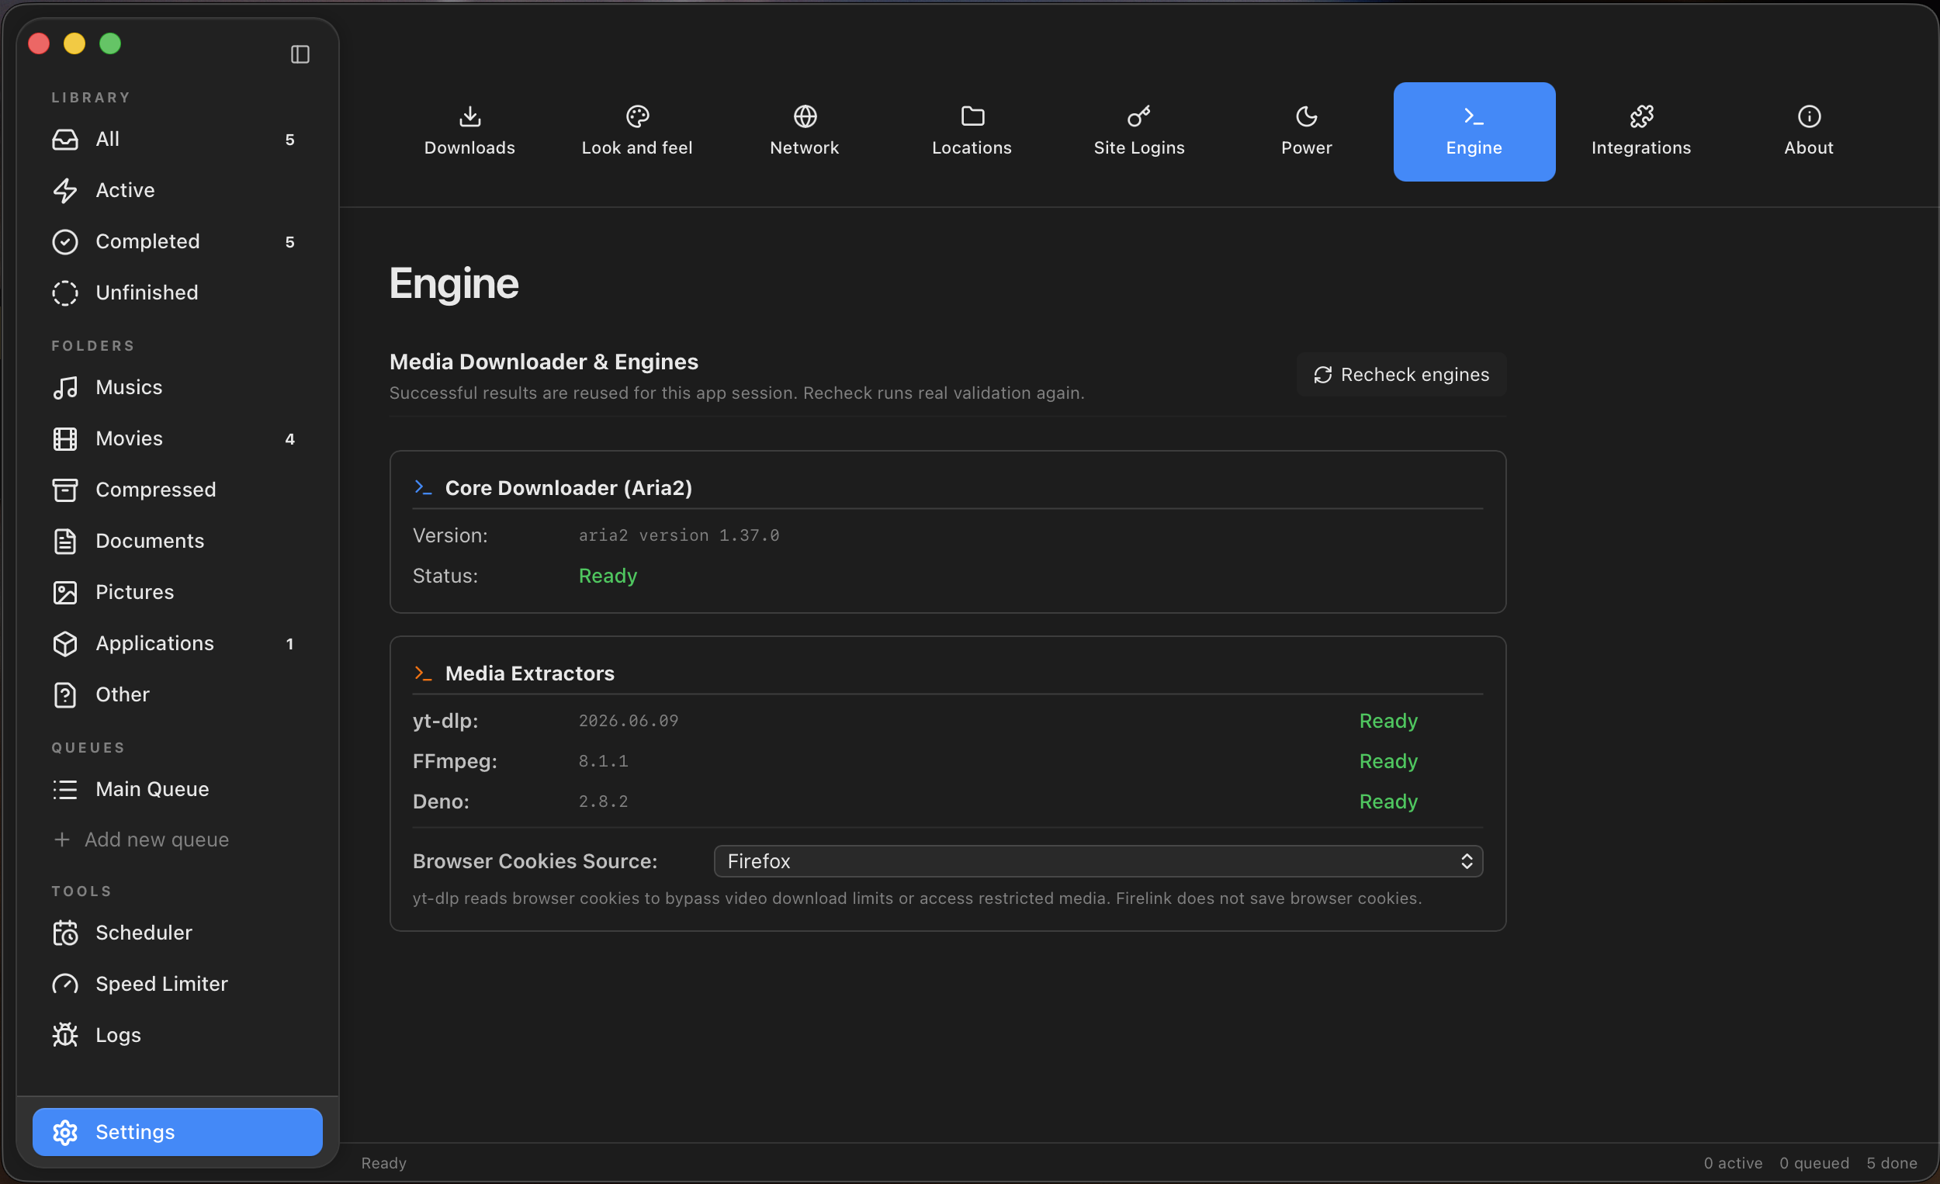The height and width of the screenshot is (1184, 1940).
Task: Open the Network settings tab
Action: coord(805,132)
